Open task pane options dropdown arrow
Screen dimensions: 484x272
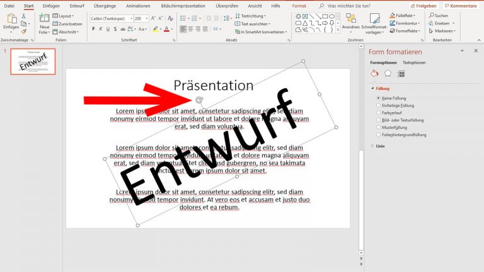pos(462,50)
